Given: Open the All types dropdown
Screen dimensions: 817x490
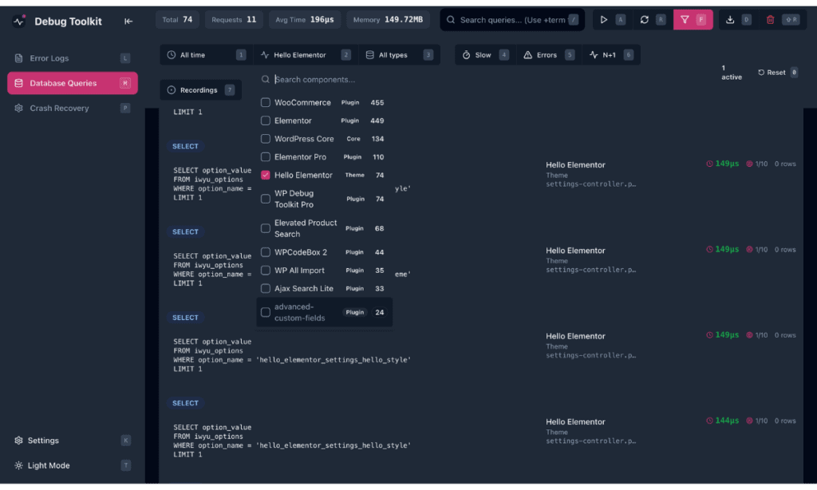Looking at the screenshot, I should 399,55.
